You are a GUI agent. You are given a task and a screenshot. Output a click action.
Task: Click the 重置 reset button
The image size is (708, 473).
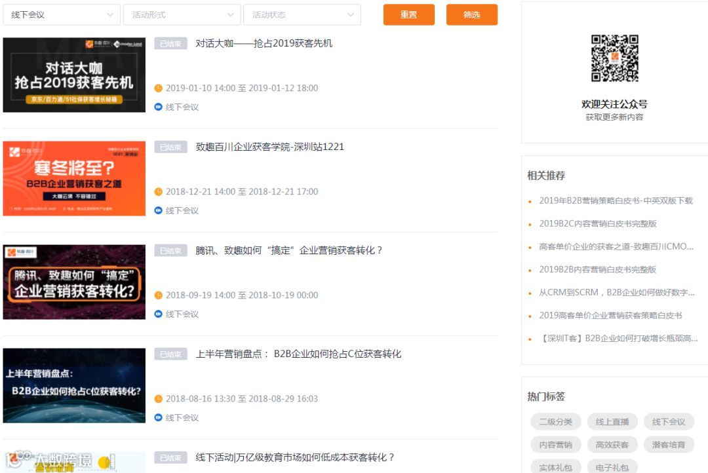point(408,15)
